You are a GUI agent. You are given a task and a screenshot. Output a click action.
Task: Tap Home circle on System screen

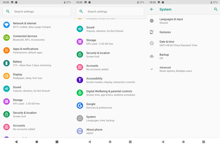point(183,142)
